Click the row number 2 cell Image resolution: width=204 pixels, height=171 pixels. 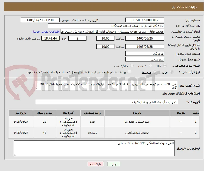(196, 133)
